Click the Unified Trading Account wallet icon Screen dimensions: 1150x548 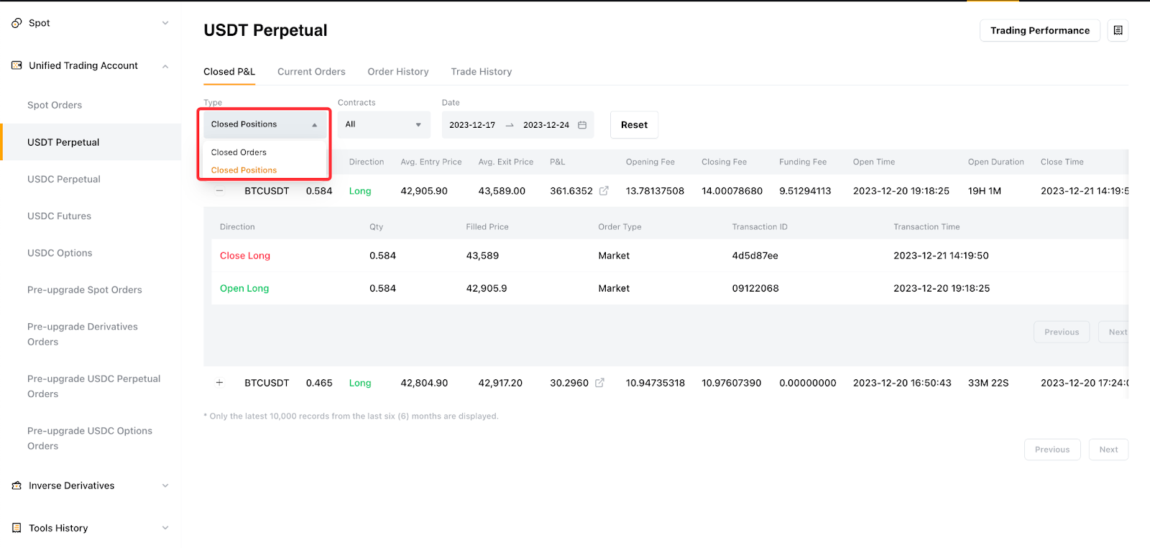point(17,65)
